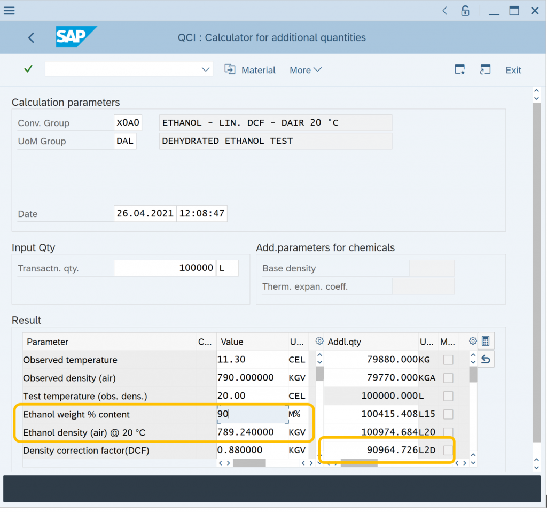Go back using the arrow beside SAP logo
Viewport: 547px width, 512px height.
[31, 37]
